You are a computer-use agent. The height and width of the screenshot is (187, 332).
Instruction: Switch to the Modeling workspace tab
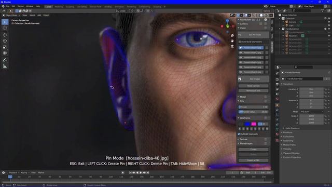tap(59, 7)
